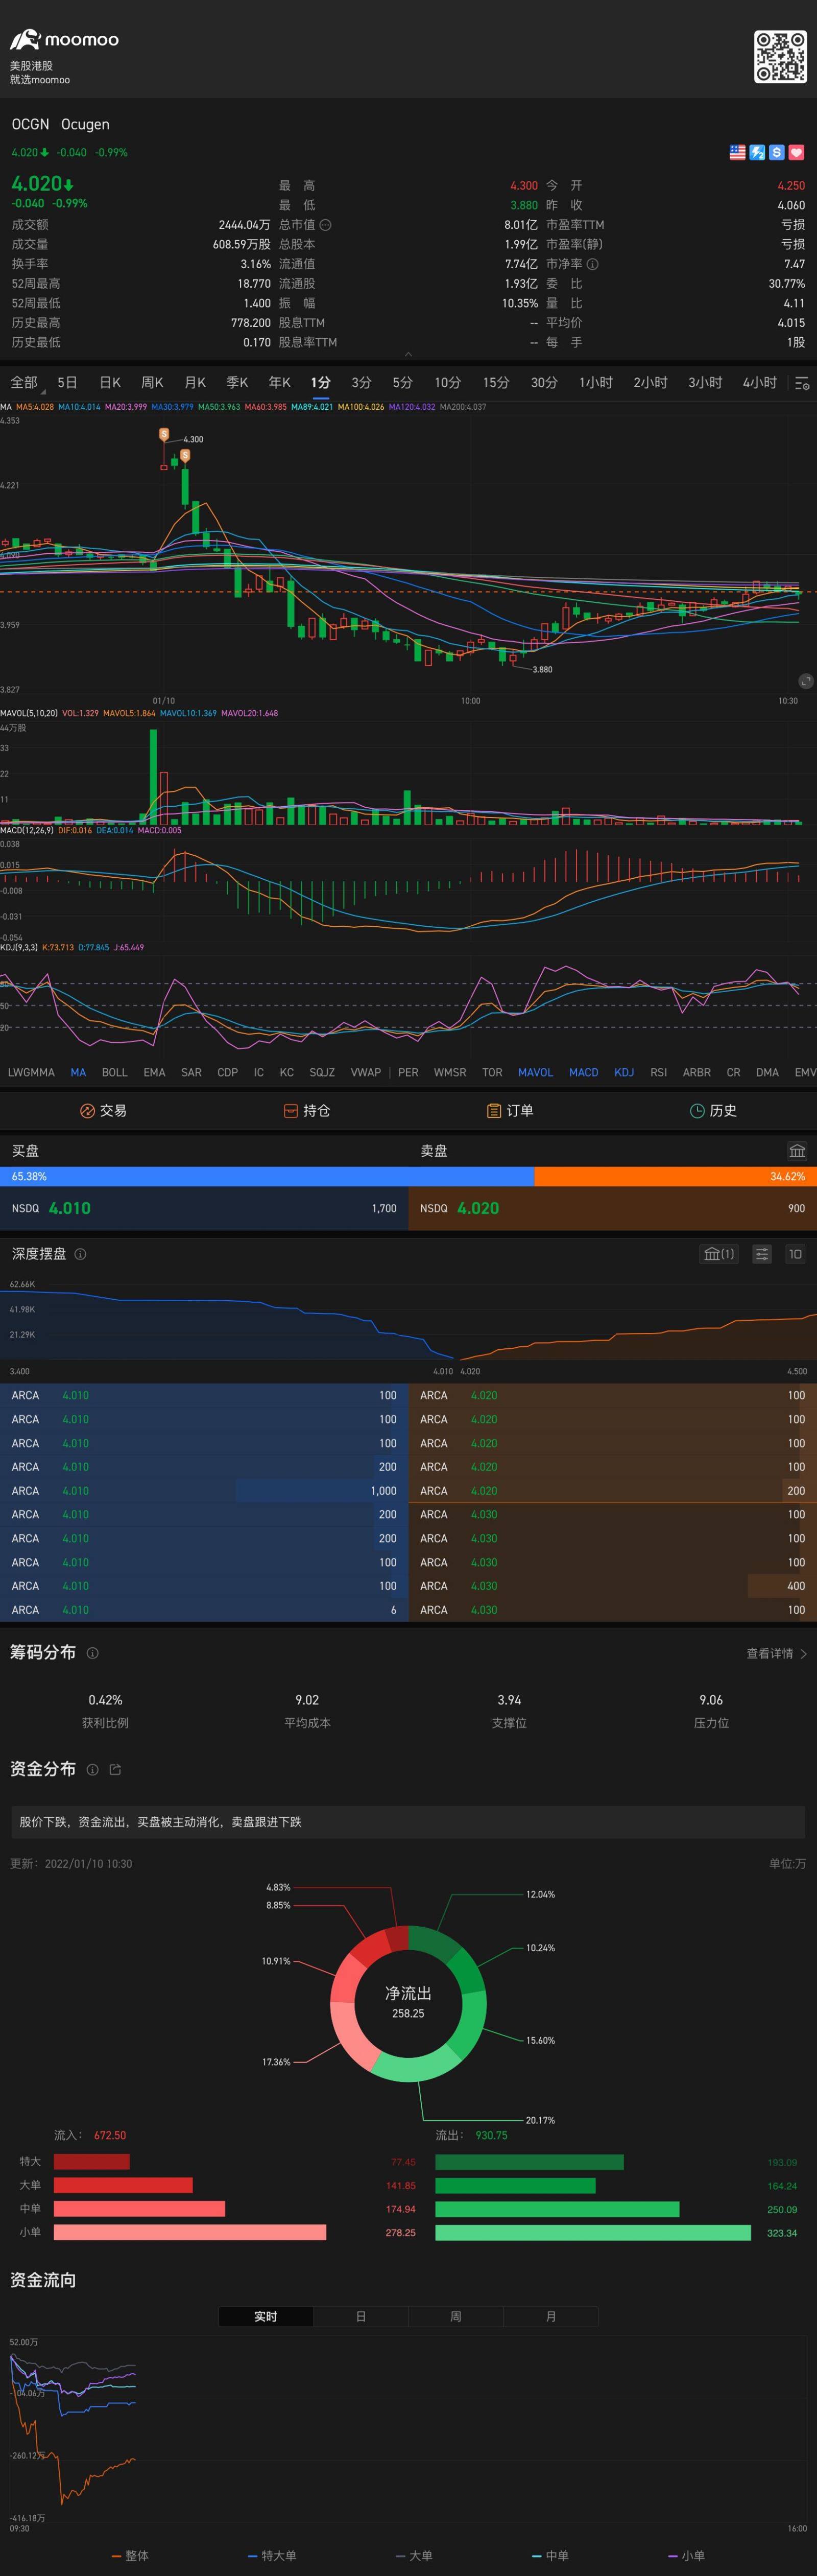Tap the NSDQ bid price 4.010
Image resolution: width=817 pixels, height=2576 pixels.
click(x=70, y=1208)
